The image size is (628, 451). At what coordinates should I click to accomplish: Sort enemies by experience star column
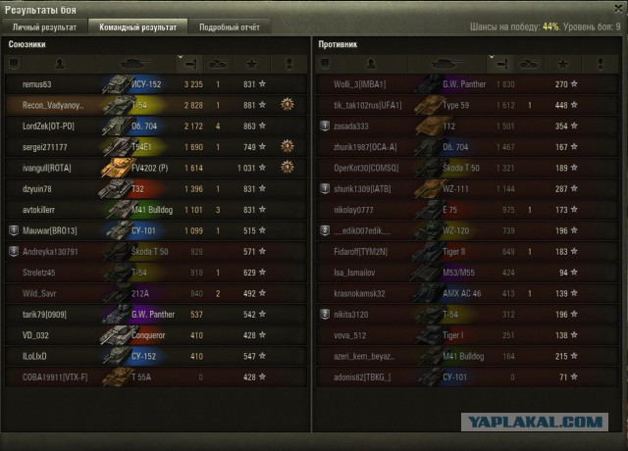tap(562, 64)
